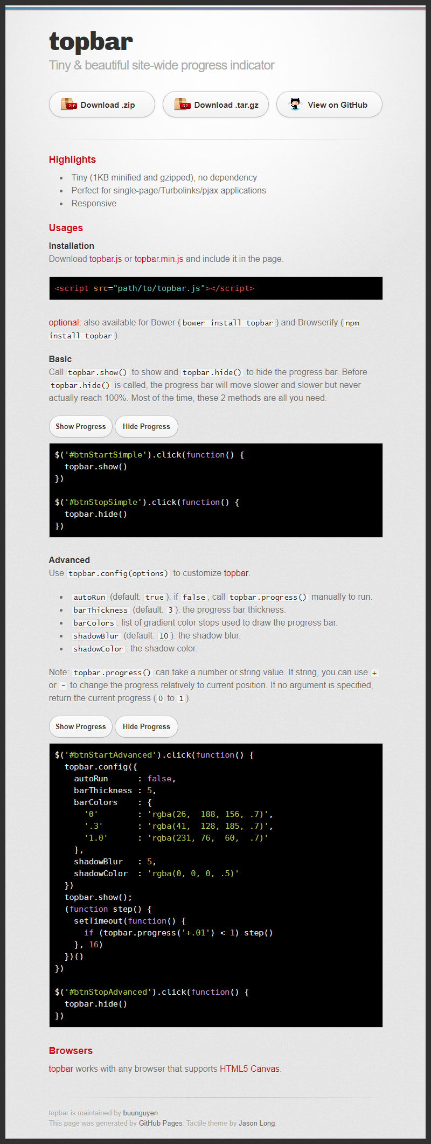Click the Octocat icon for GitHub
The height and width of the screenshot is (1144, 431).
(295, 105)
